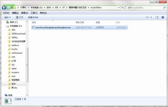Viewport: 168px width, 107px height.
Task: Open the 360 folder in sidebar
Action: [13, 30]
